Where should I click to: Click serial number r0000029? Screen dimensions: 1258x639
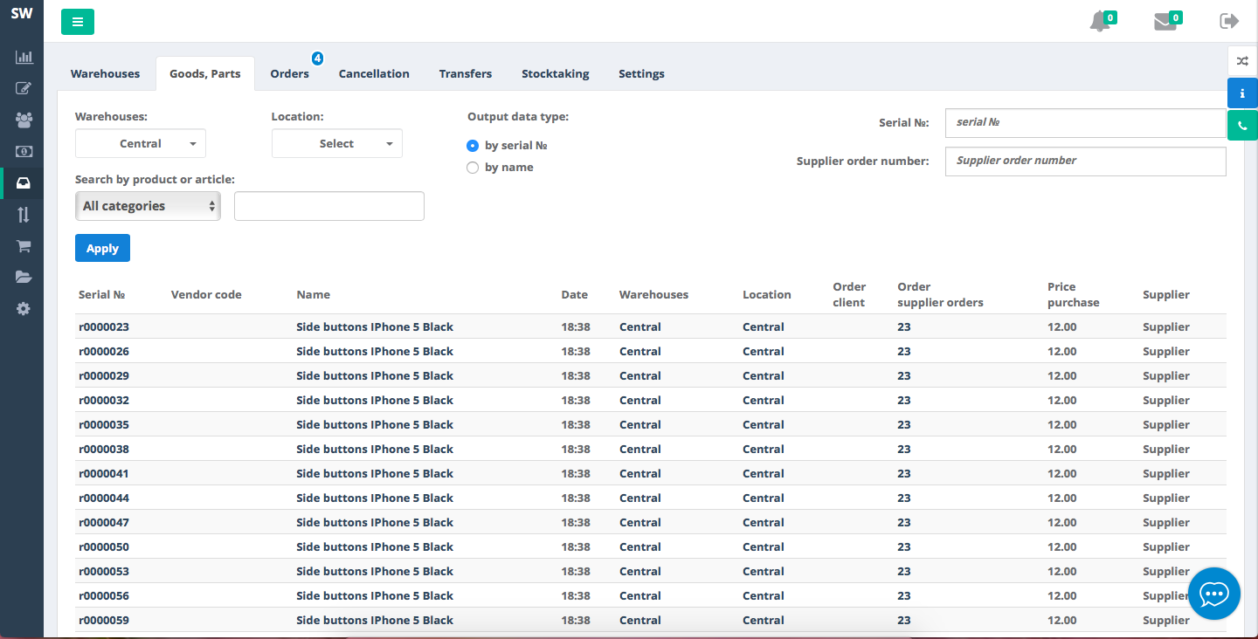click(x=104, y=376)
